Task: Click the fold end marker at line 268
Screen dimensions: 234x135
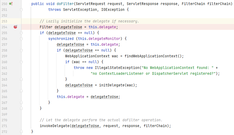Action: [21, 108]
